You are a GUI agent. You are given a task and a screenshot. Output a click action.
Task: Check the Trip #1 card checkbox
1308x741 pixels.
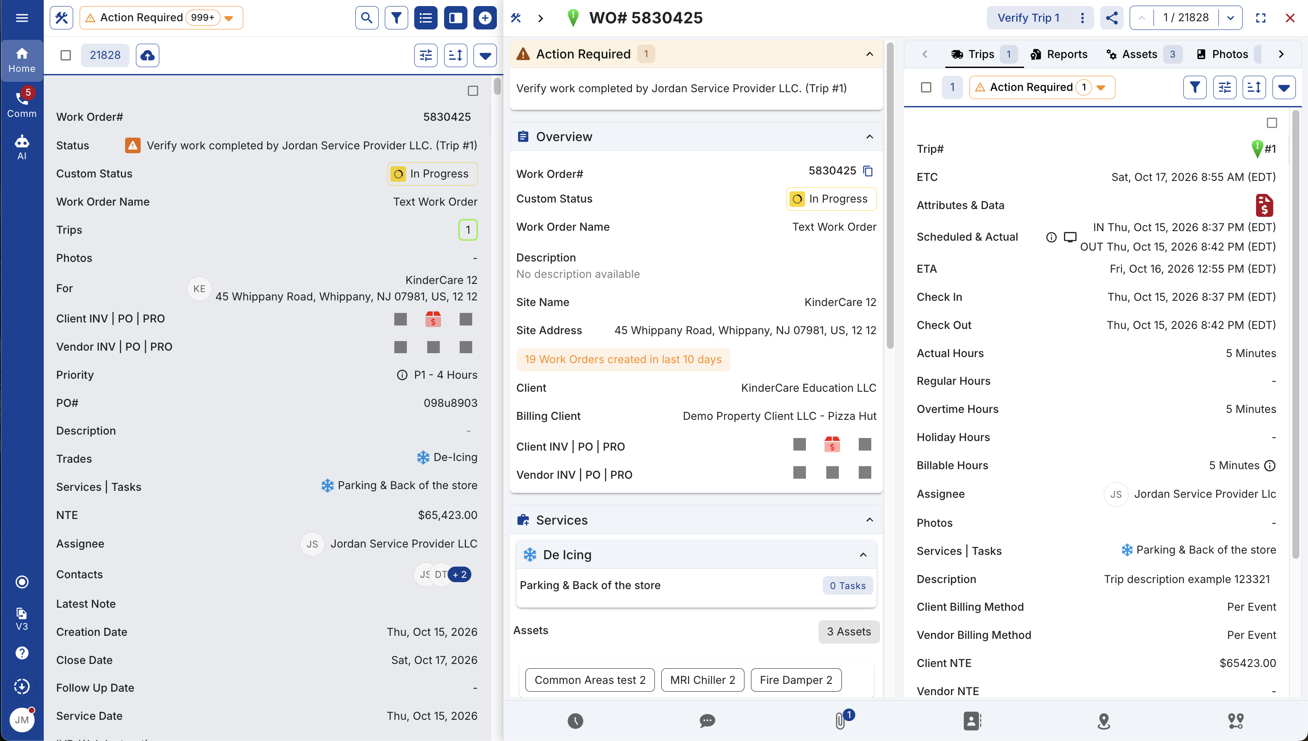[1272, 122]
